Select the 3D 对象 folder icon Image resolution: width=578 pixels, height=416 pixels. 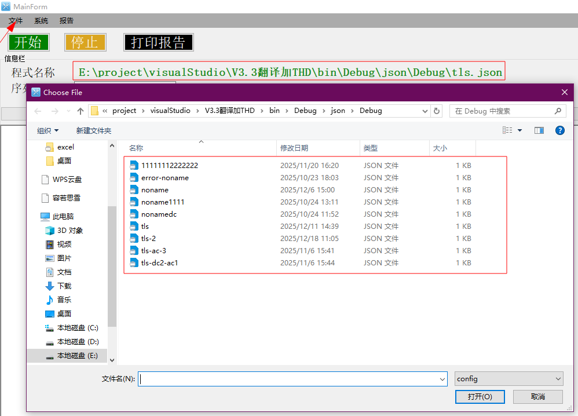click(x=50, y=231)
